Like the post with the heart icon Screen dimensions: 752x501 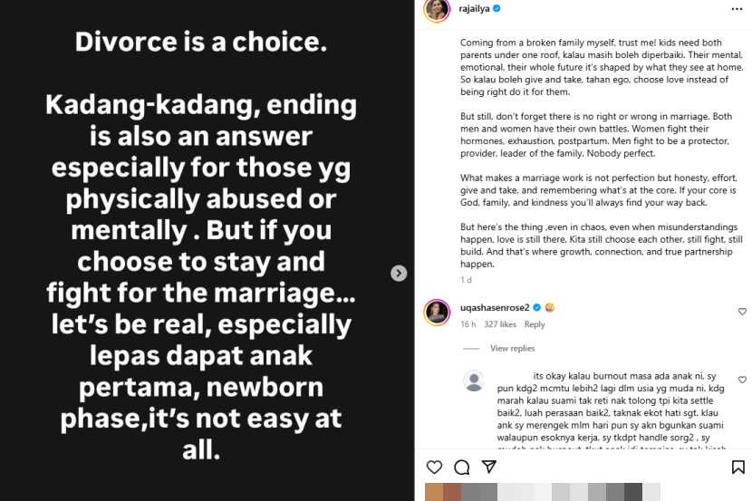(x=435, y=467)
